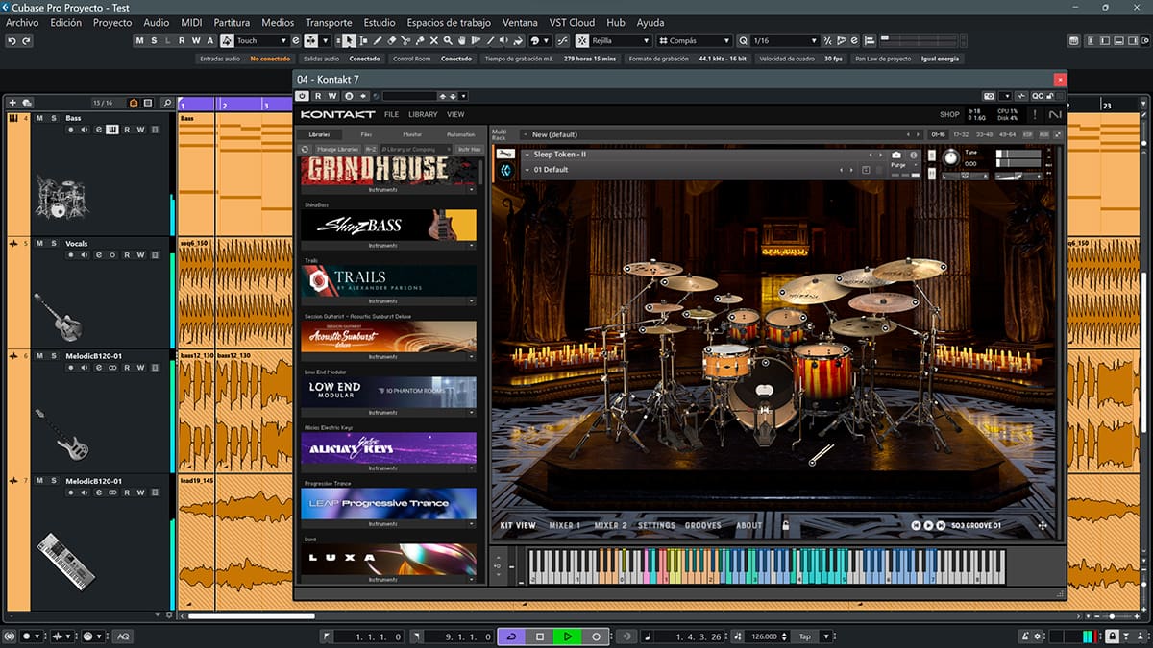Click the plugin window camera icon

(989, 96)
